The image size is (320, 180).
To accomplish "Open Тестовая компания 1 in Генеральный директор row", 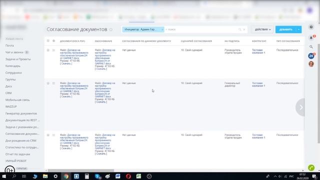I will (x=258, y=84).
